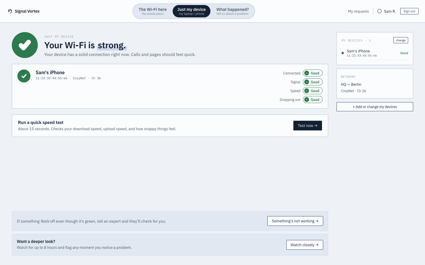This screenshot has height=265, width=425.
Task: Open My requests link
Action: 358,11
